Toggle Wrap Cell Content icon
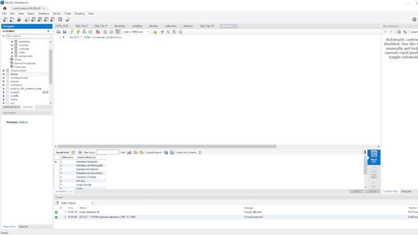The width and height of the screenshot is (418, 235). pyautogui.click(x=200, y=152)
